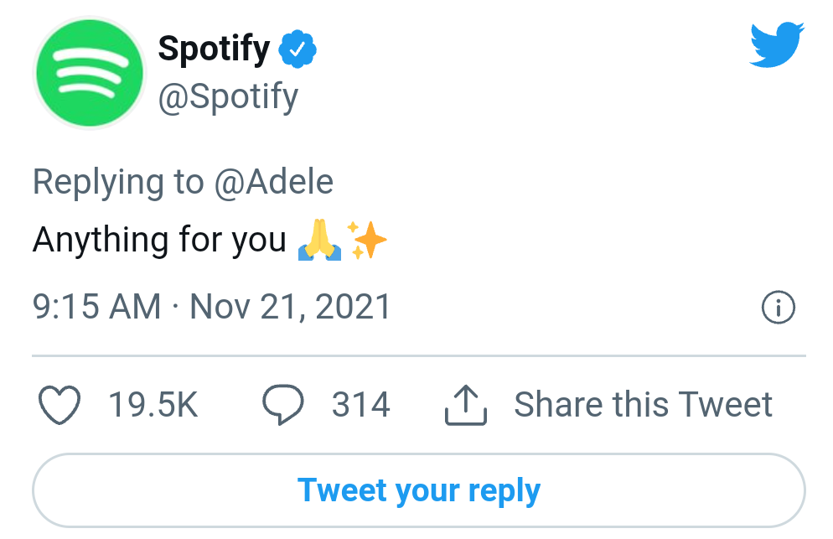The image size is (833, 539).
Task: Open the Spotify display name link
Action: (x=214, y=50)
